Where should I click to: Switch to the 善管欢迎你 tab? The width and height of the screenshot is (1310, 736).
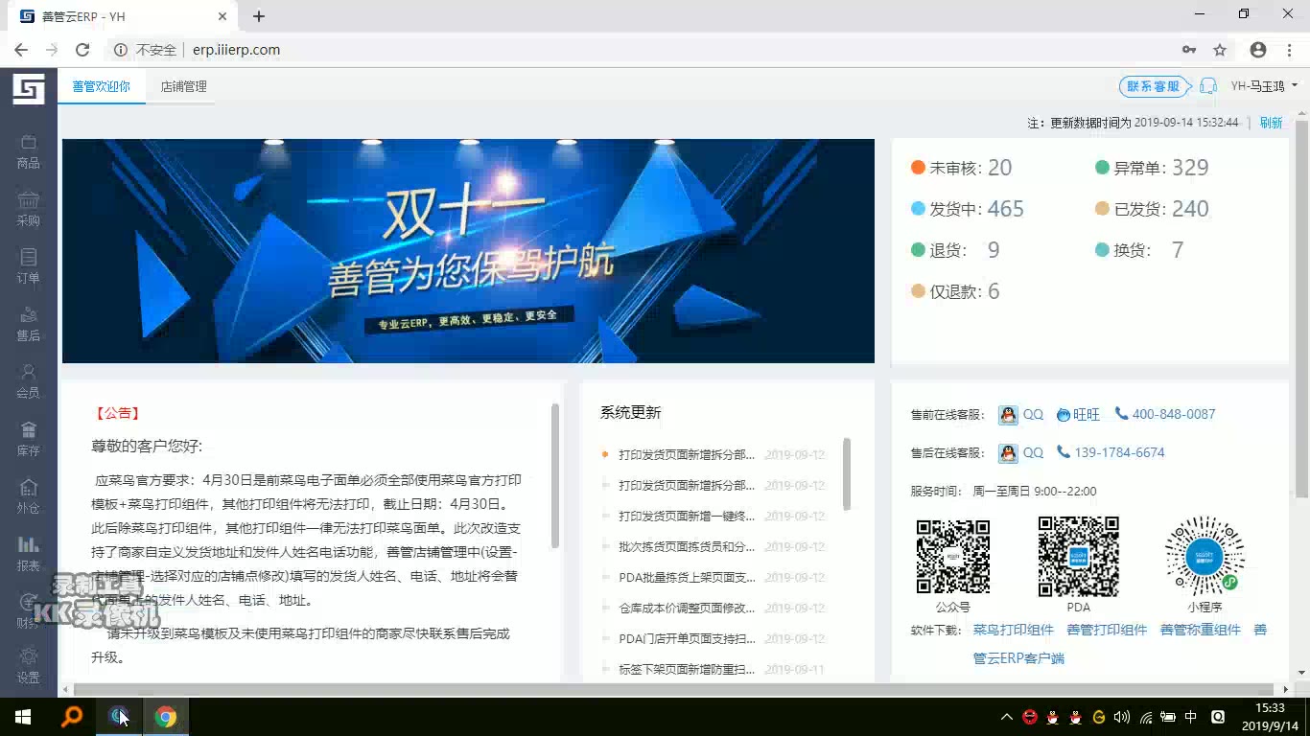click(x=101, y=85)
